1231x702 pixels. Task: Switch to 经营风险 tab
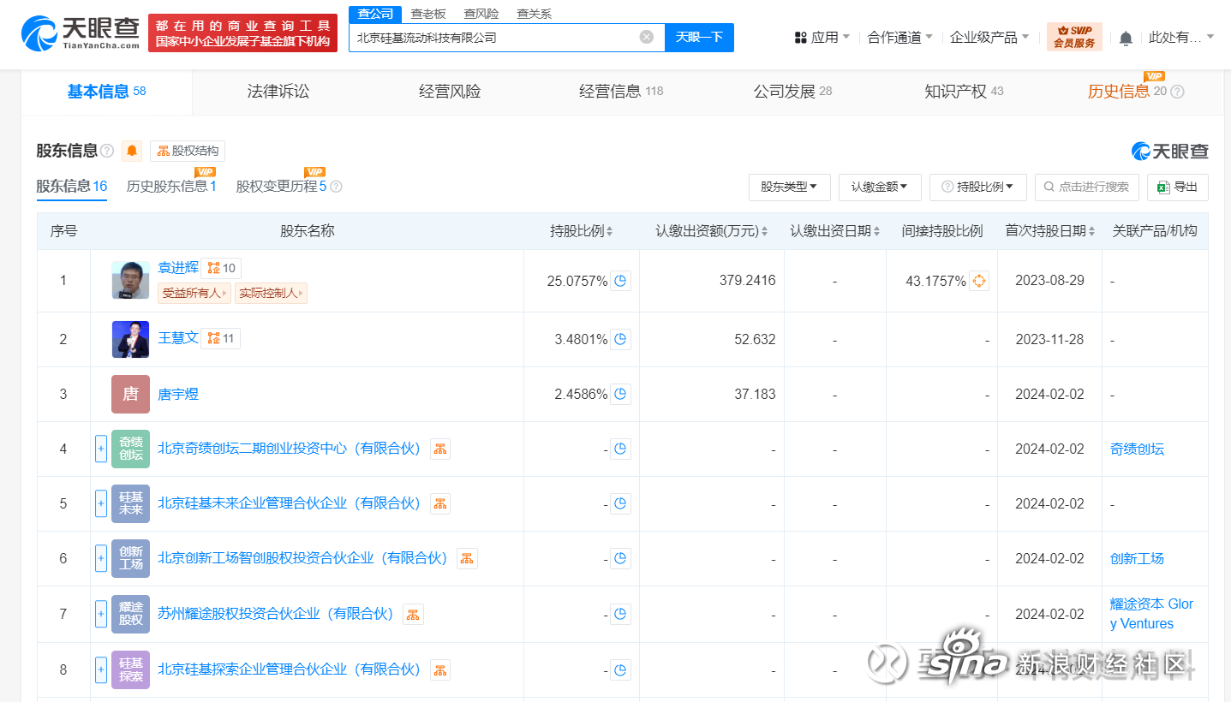coord(450,92)
